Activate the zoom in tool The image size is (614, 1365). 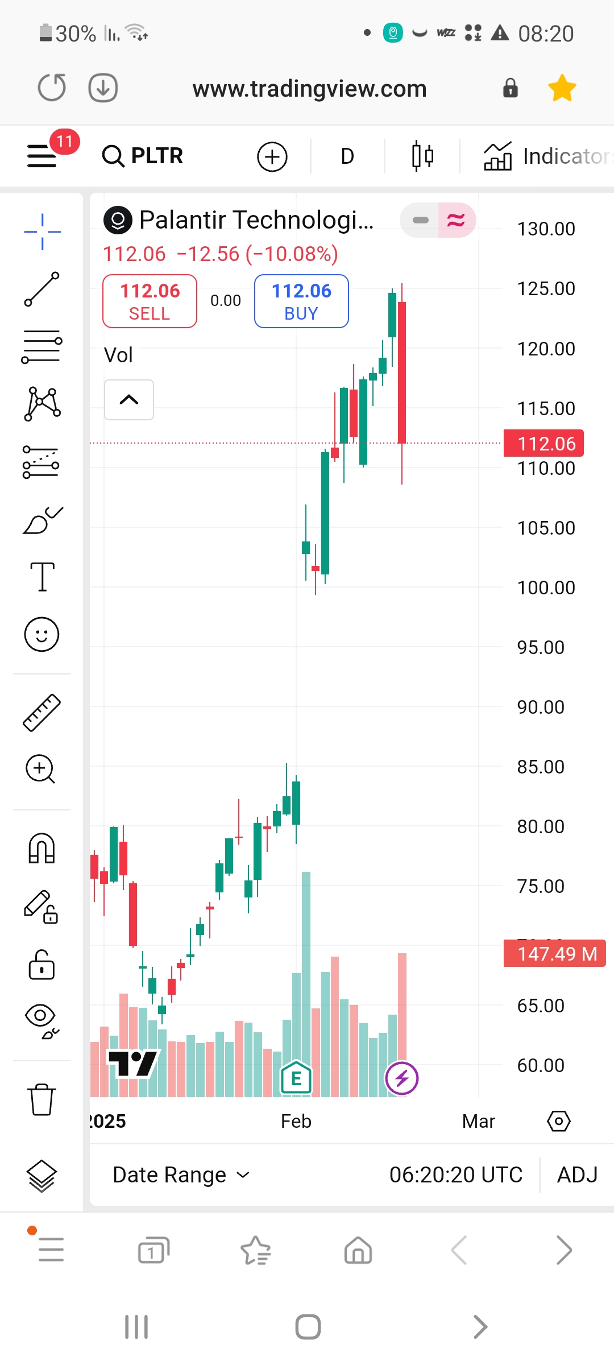[x=41, y=769]
